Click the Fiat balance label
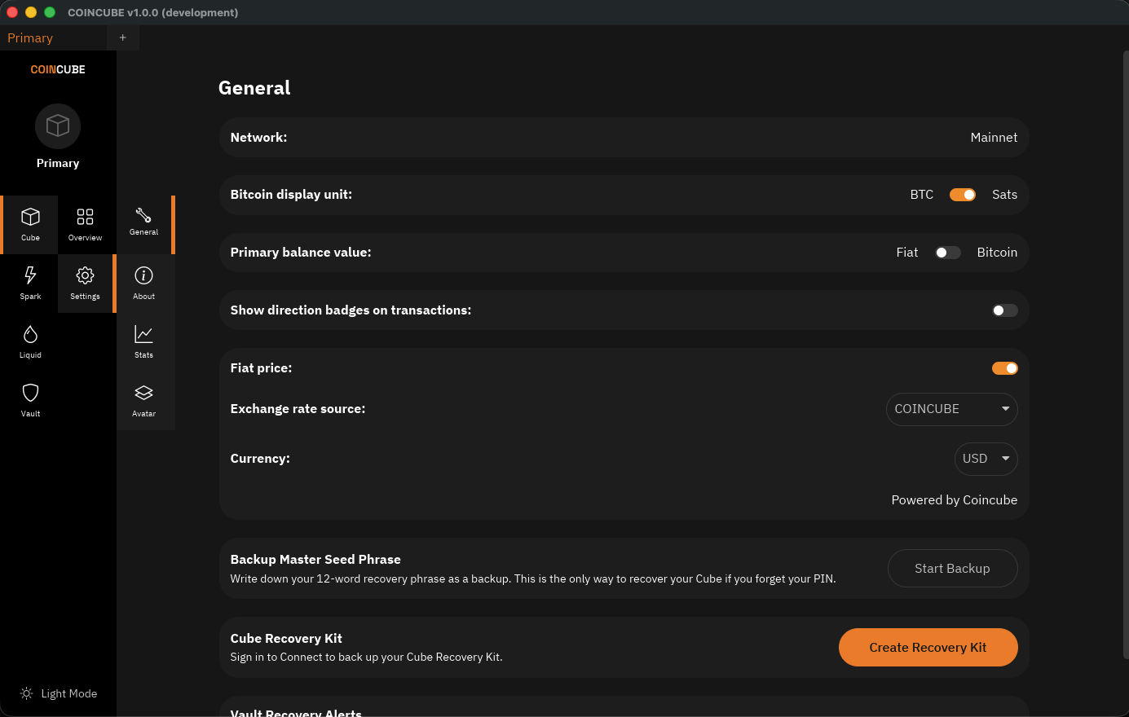The height and width of the screenshot is (717, 1129). point(907,253)
